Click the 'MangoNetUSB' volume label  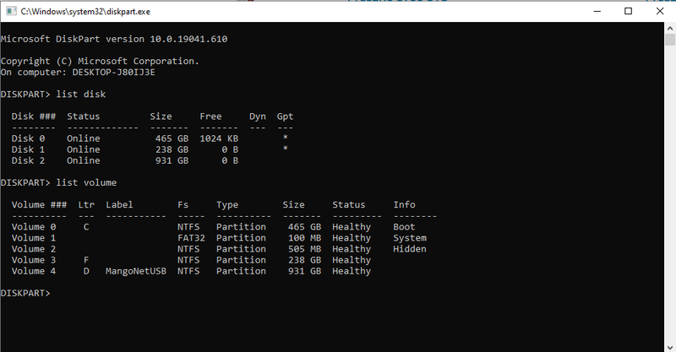coord(136,272)
